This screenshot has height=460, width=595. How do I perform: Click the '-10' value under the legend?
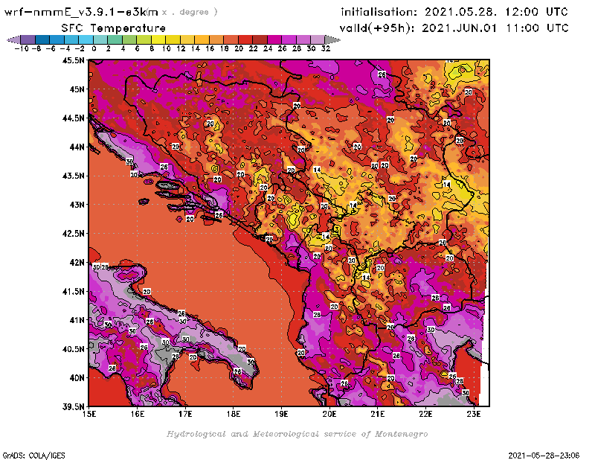click(x=22, y=48)
